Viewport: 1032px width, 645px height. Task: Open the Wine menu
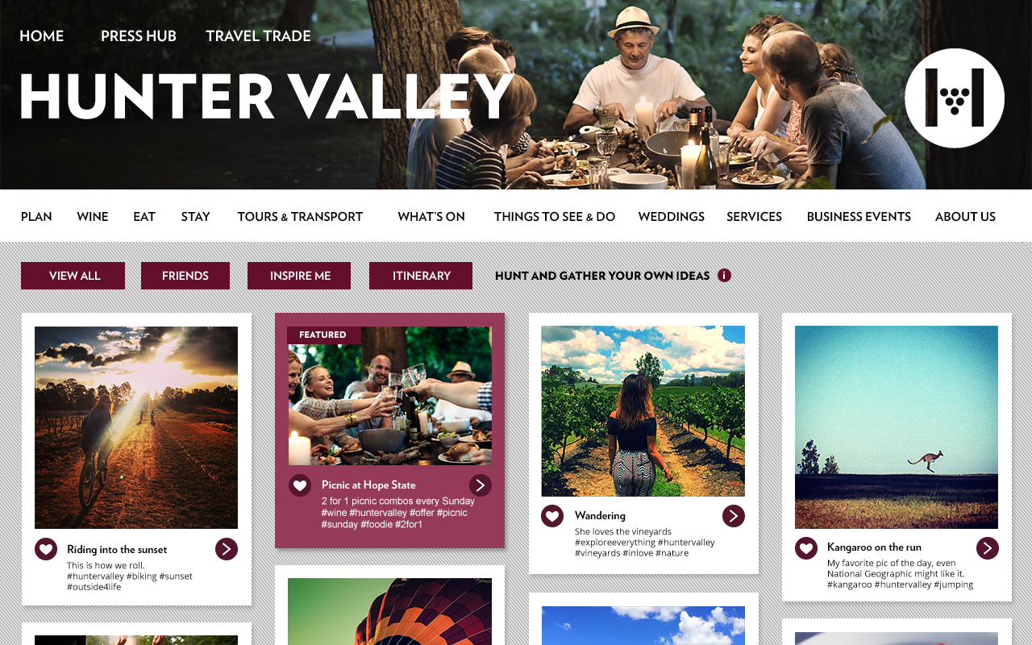tap(93, 217)
